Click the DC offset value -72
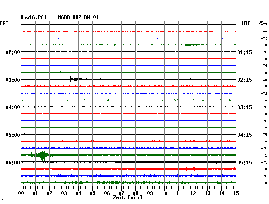The height and width of the screenshot is (204, 269). 264,93
